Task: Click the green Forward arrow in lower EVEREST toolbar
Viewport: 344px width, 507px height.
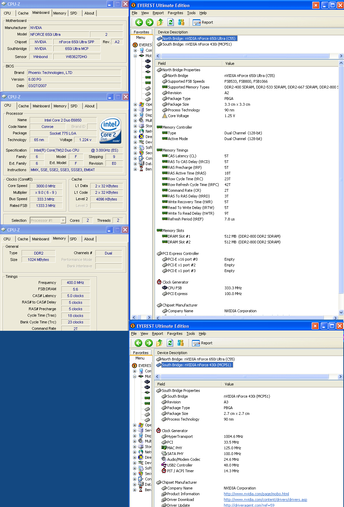Action: 149,343
